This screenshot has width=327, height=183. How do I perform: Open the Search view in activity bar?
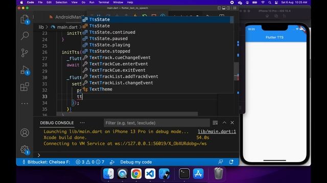25,36
